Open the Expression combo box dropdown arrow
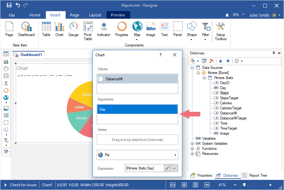The image size is (284, 190). click(174, 168)
